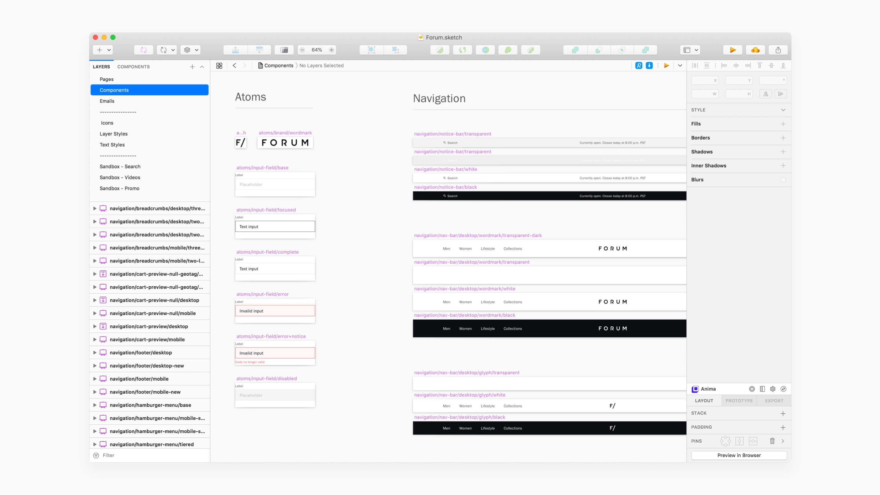Screen dimensions: 880x495
Task: Click Preview in Browser button
Action: (739, 455)
